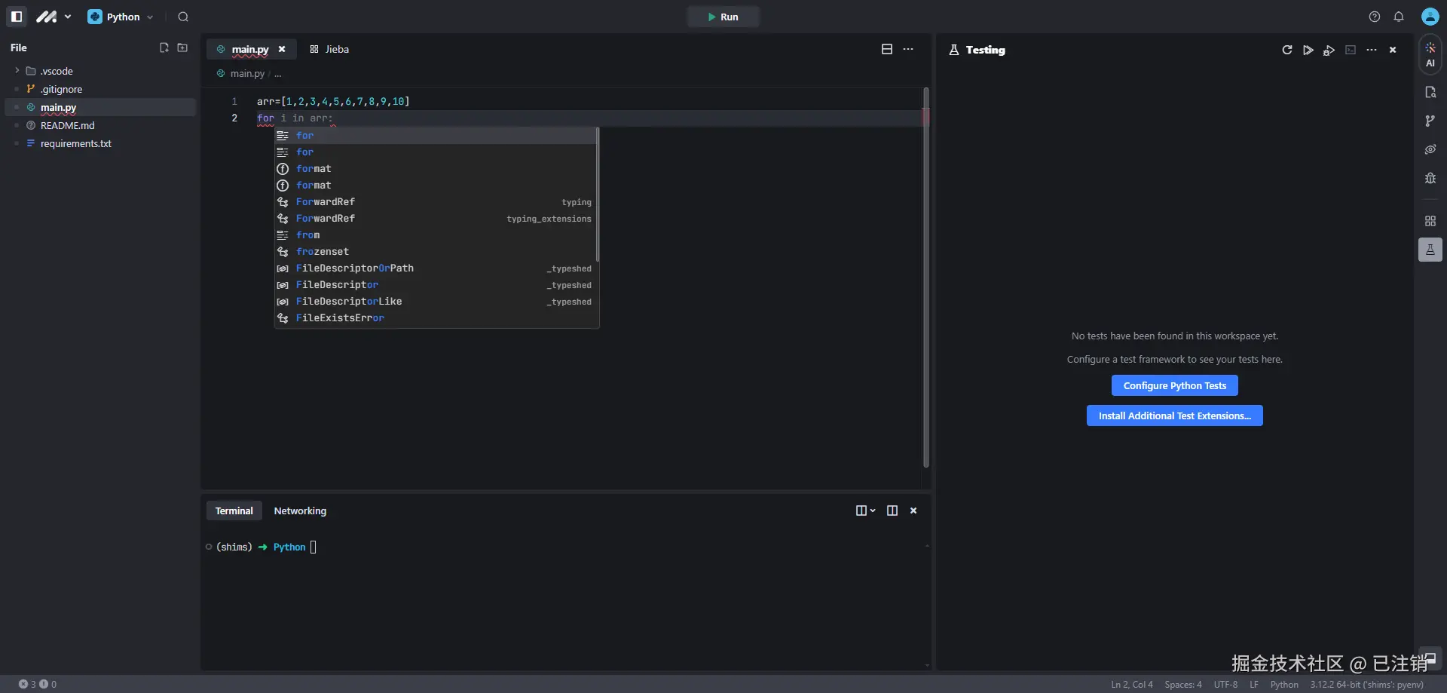This screenshot has width=1447, height=693.
Task: Pick the second 'format' suggestion
Action: click(436, 186)
